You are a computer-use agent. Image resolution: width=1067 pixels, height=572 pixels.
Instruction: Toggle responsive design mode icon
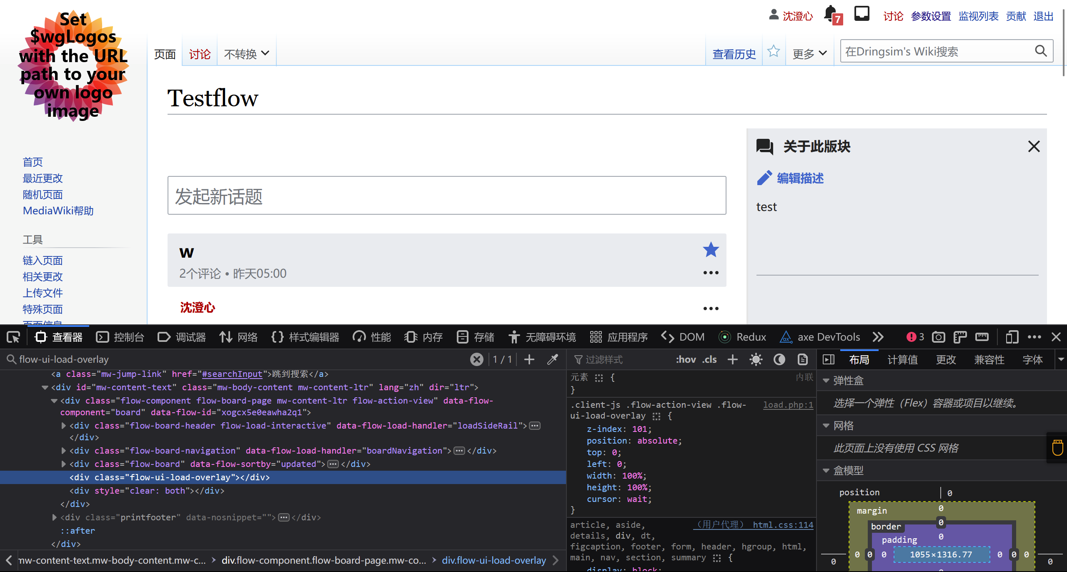(x=1012, y=337)
